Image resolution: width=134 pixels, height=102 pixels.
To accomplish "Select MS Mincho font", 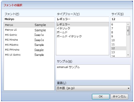I will pos(29,40).
